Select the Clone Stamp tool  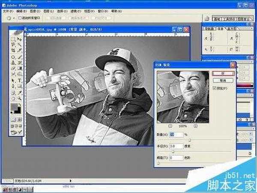pyautogui.click(x=13, y=63)
